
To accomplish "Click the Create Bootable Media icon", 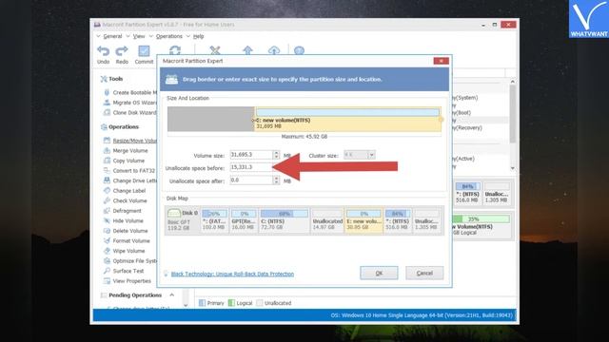I will [107, 92].
